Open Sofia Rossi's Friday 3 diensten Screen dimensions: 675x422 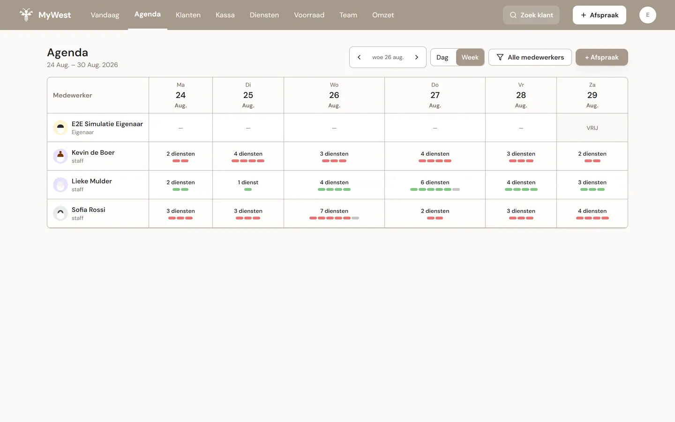[x=521, y=213]
